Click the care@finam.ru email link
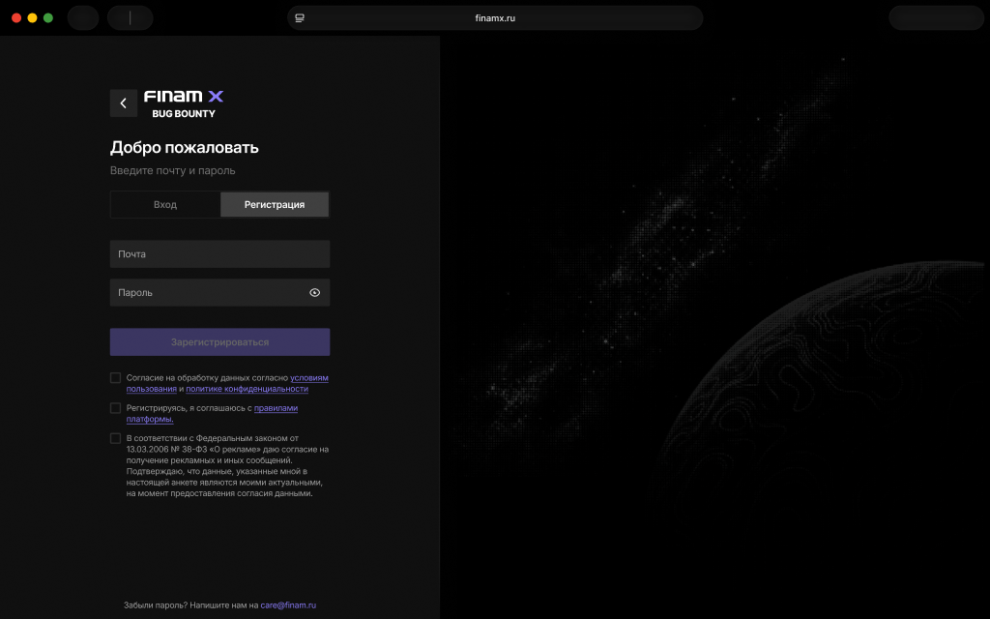This screenshot has height=619, width=990. point(288,605)
